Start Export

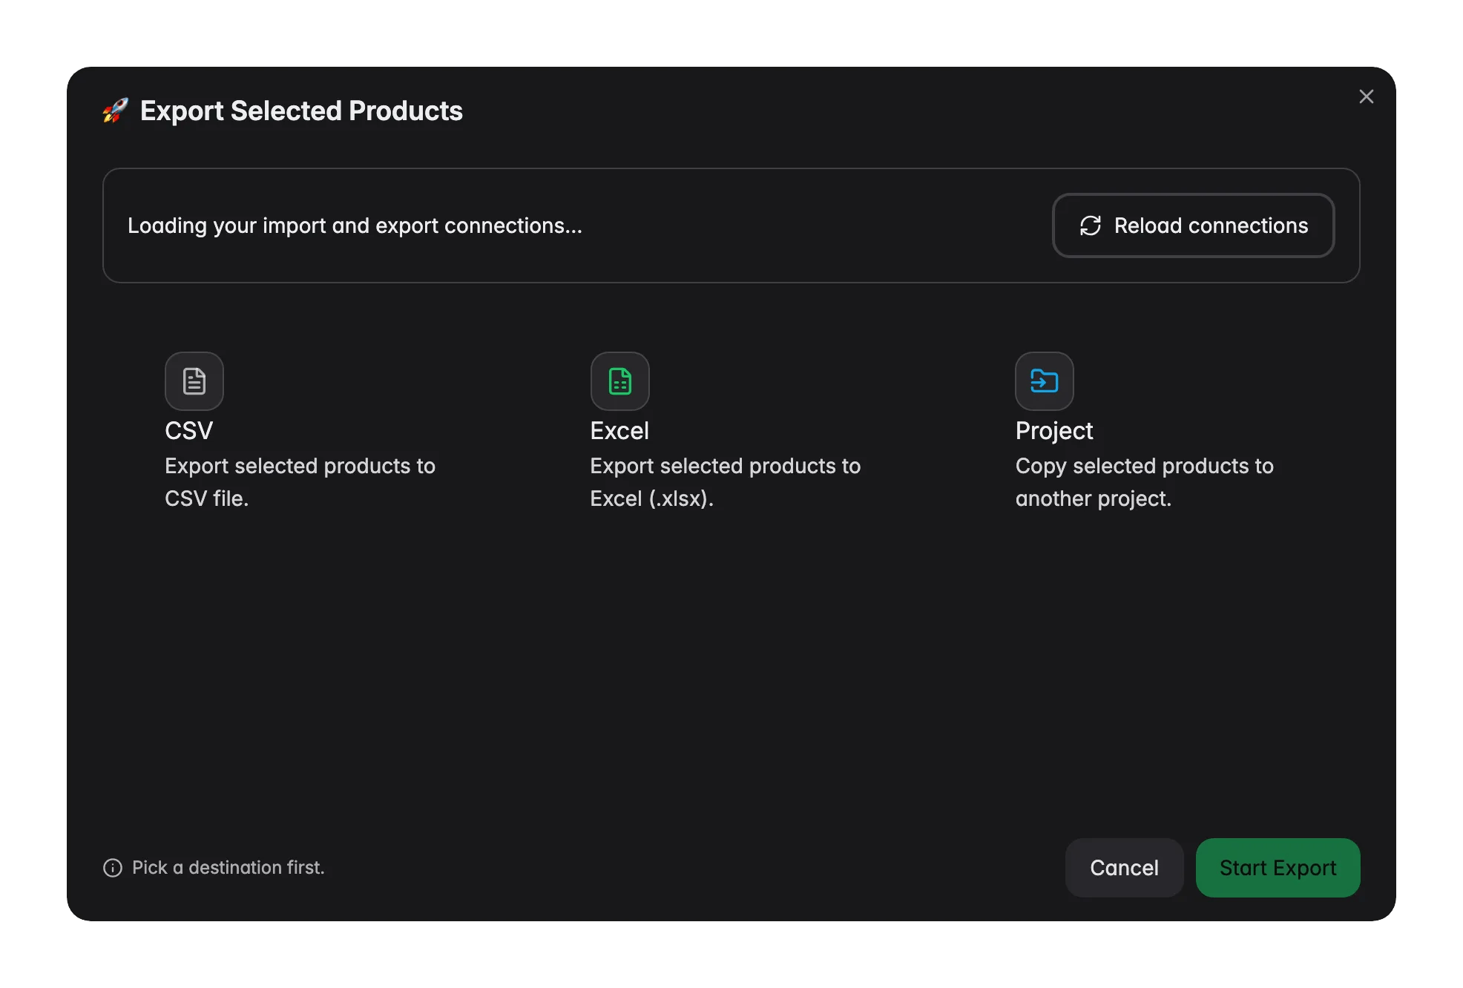1278,868
